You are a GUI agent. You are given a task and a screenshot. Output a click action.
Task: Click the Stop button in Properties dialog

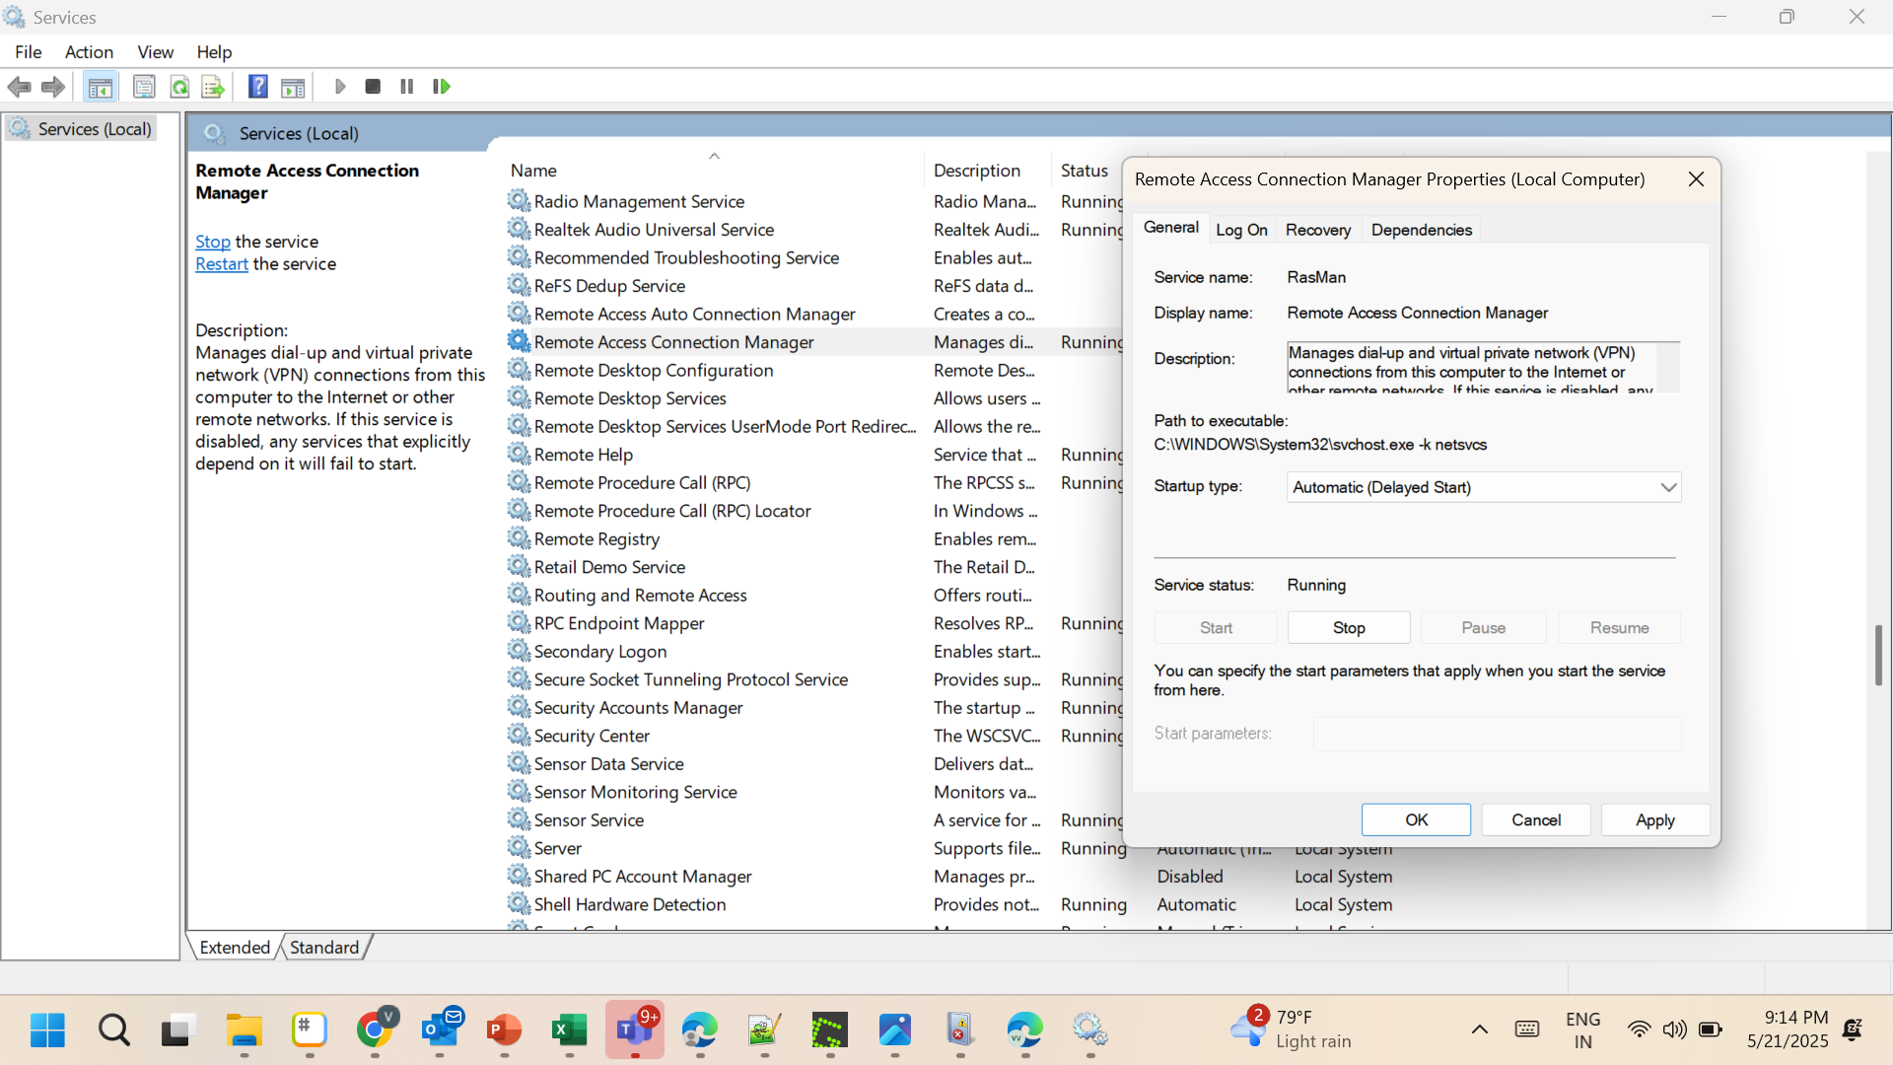1349,628
